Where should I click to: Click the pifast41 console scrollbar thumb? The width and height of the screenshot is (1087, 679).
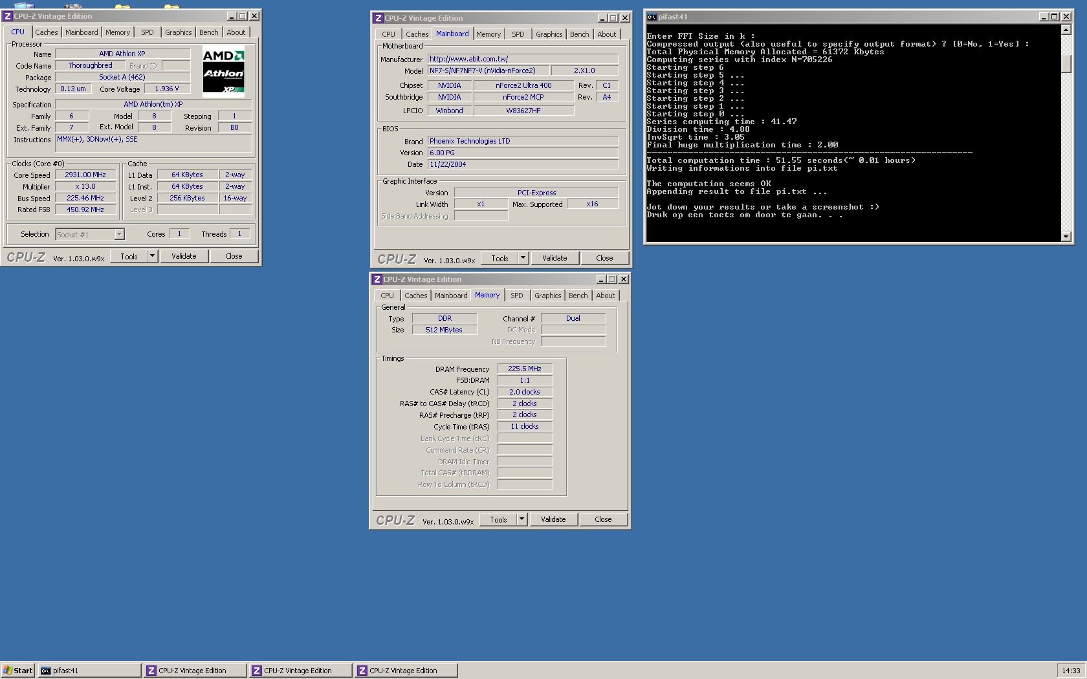click(x=1066, y=64)
